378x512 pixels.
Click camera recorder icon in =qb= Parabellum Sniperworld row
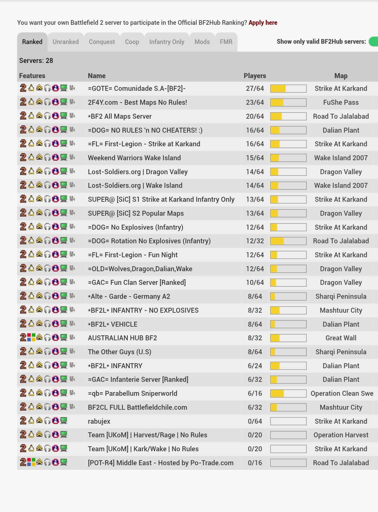coord(72,393)
